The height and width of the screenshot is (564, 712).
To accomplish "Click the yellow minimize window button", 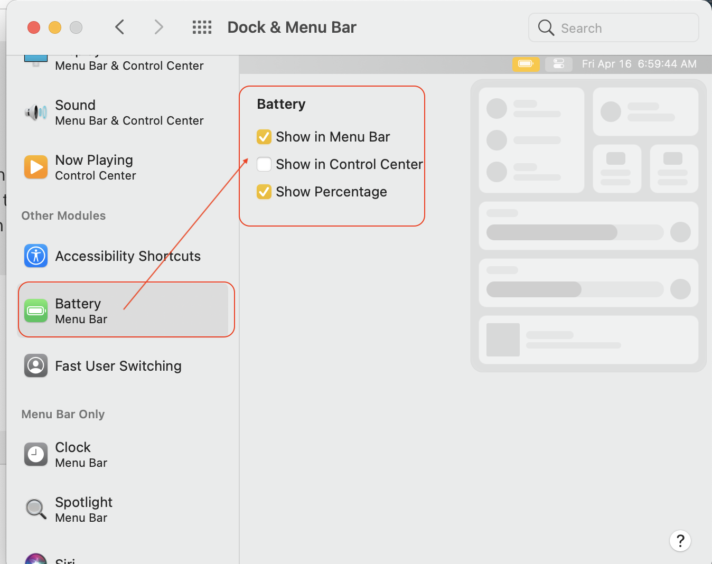I will coord(55,27).
